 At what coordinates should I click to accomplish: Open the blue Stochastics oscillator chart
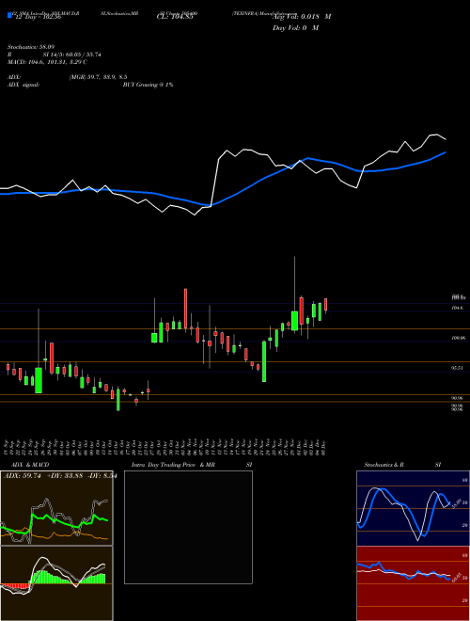click(x=413, y=508)
